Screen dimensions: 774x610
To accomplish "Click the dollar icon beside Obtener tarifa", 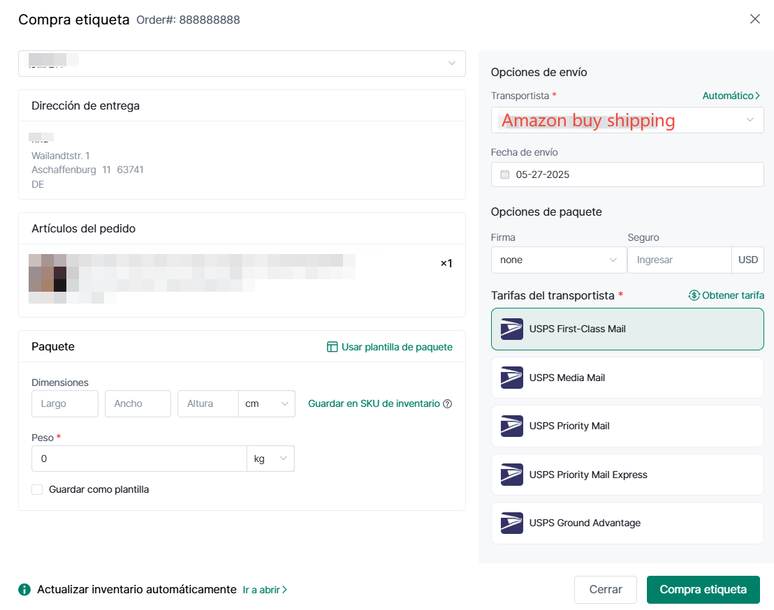I will [694, 295].
